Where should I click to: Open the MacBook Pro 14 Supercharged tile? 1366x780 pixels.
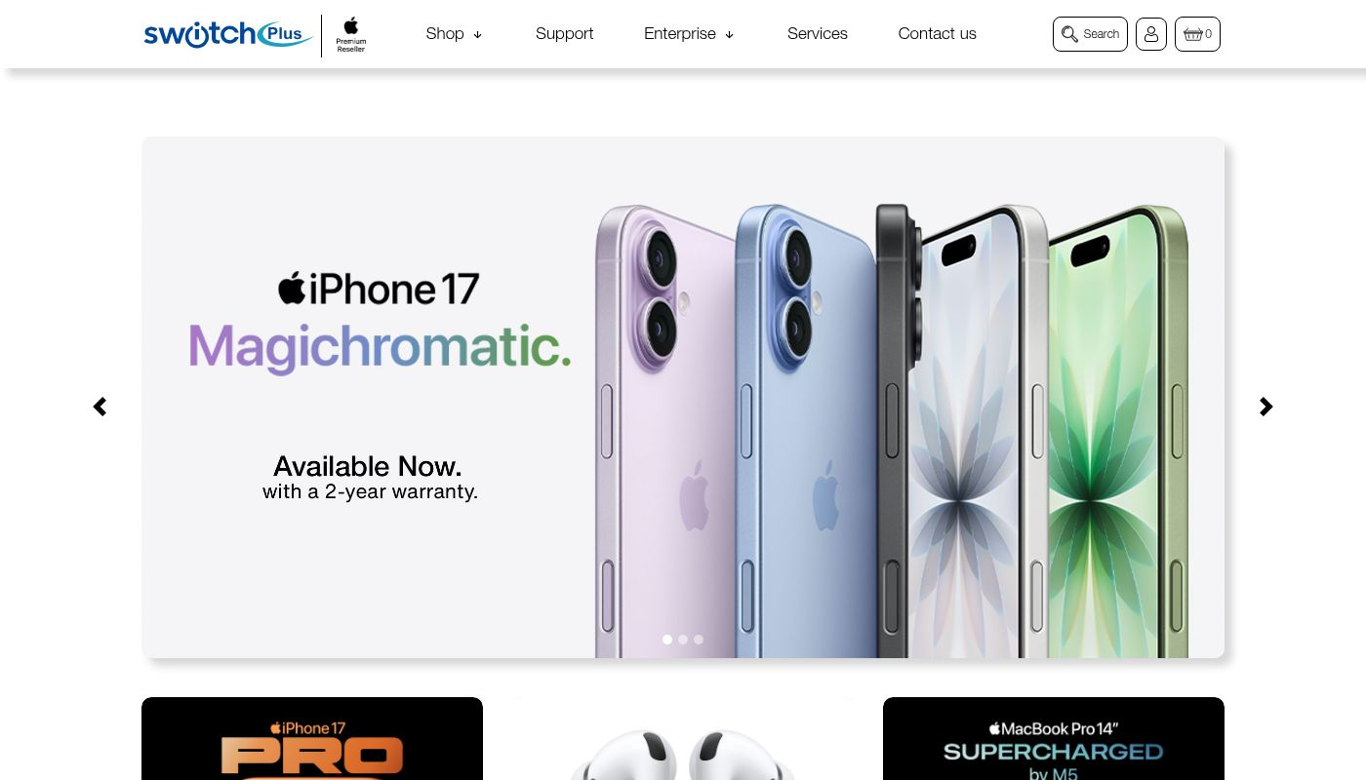[1054, 738]
